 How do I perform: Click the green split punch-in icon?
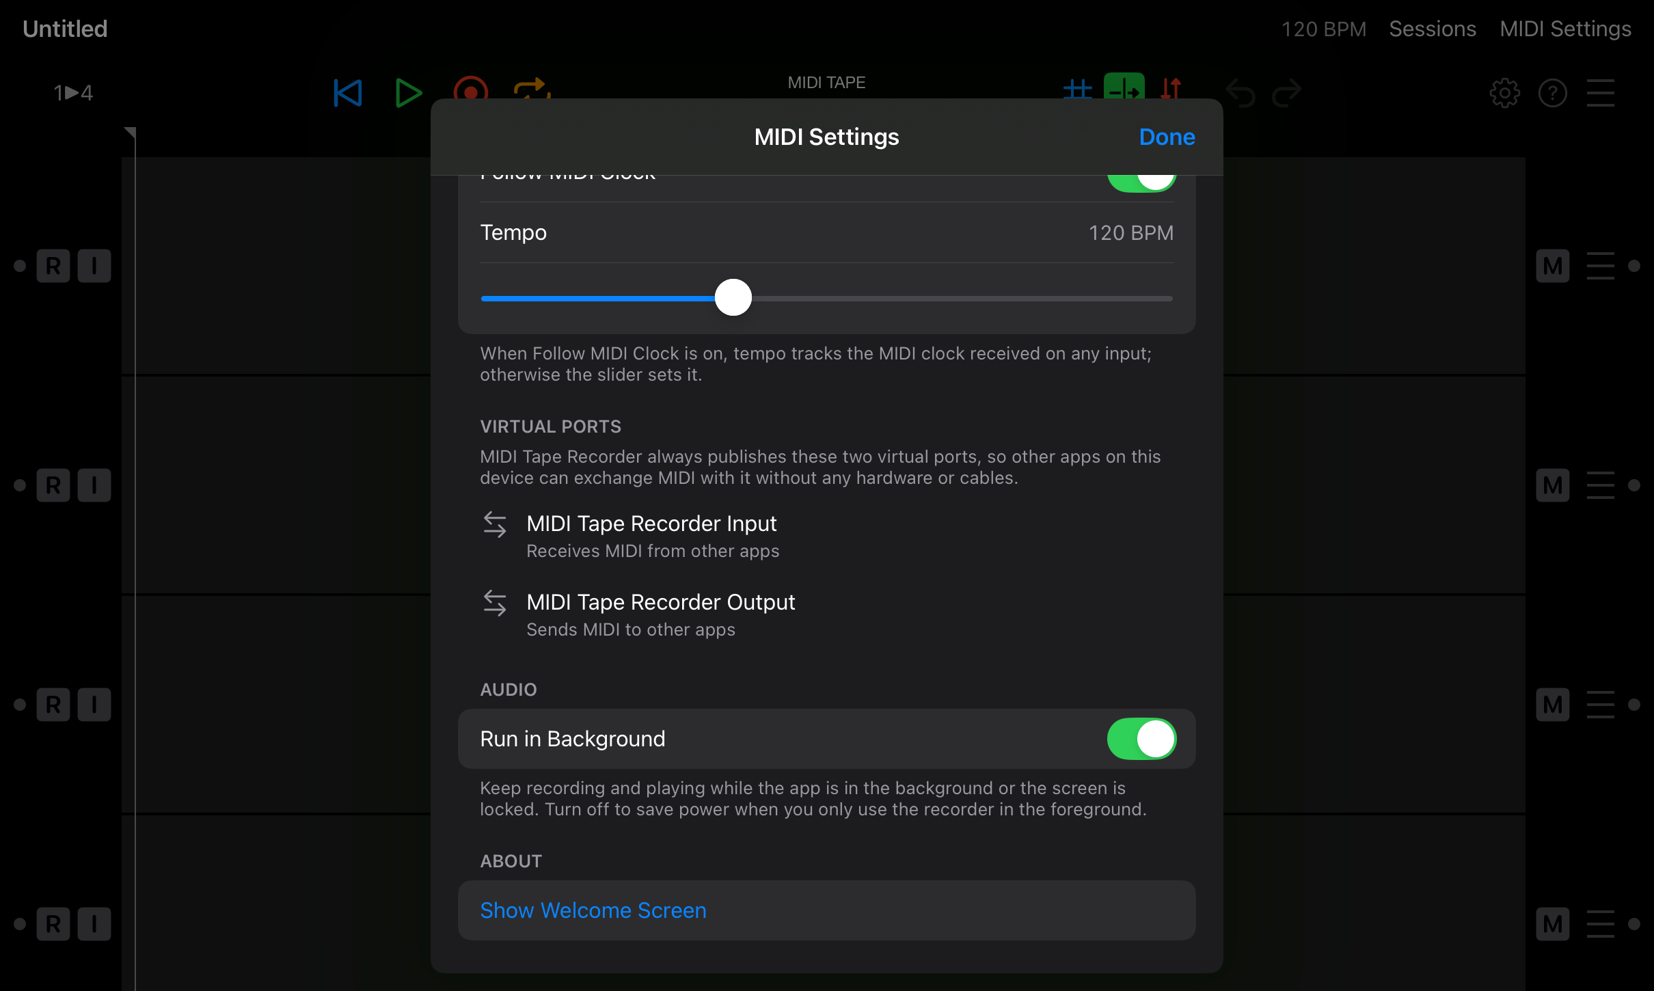point(1124,87)
